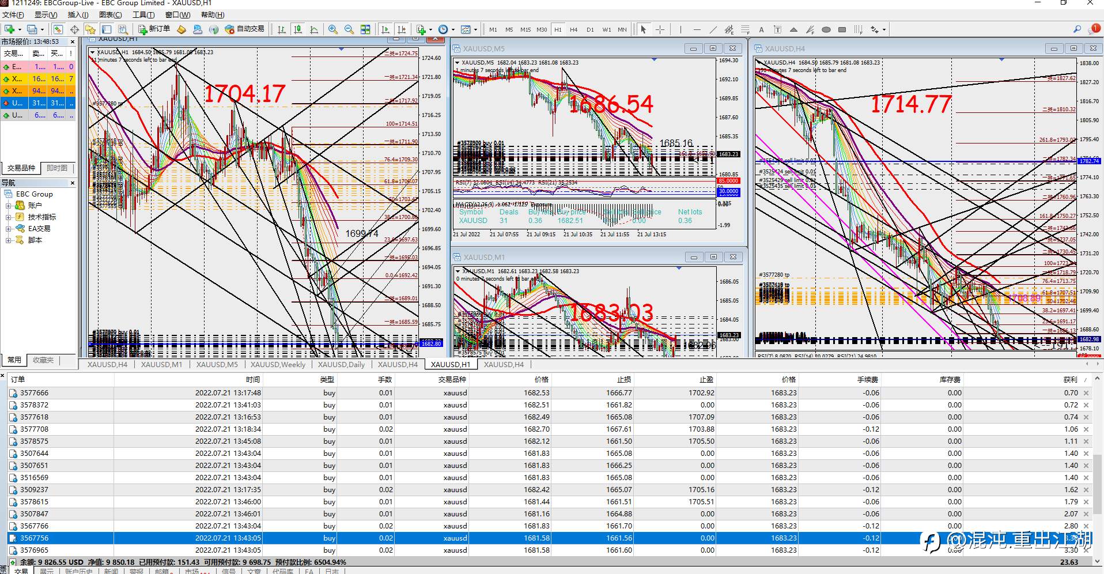Select the horizontal line drawing tool
The width and height of the screenshot is (1104, 574).
[x=697, y=29]
